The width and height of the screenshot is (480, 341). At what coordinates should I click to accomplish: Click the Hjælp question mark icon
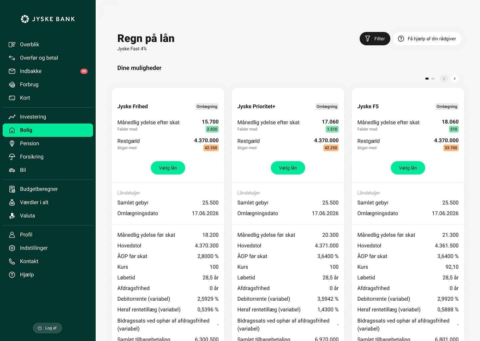pyautogui.click(x=12, y=275)
